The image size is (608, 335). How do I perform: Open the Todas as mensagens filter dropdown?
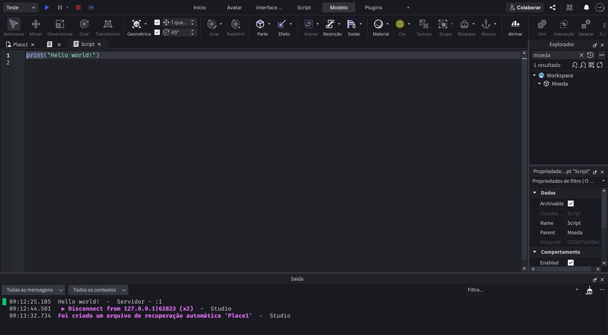(x=33, y=290)
